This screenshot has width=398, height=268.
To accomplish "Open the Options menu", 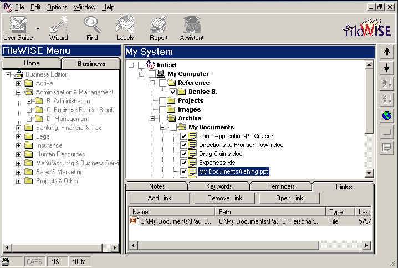I will pyautogui.click(x=57, y=7).
